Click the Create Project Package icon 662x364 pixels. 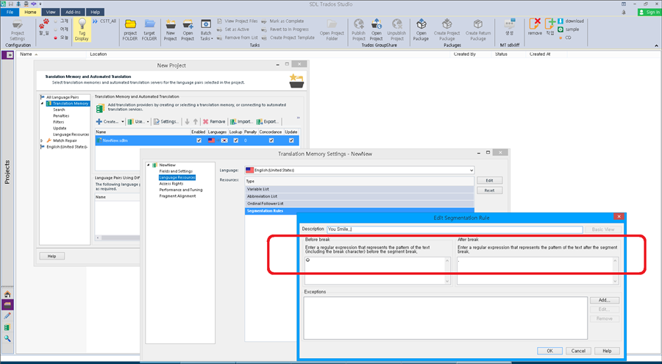tap(446, 24)
